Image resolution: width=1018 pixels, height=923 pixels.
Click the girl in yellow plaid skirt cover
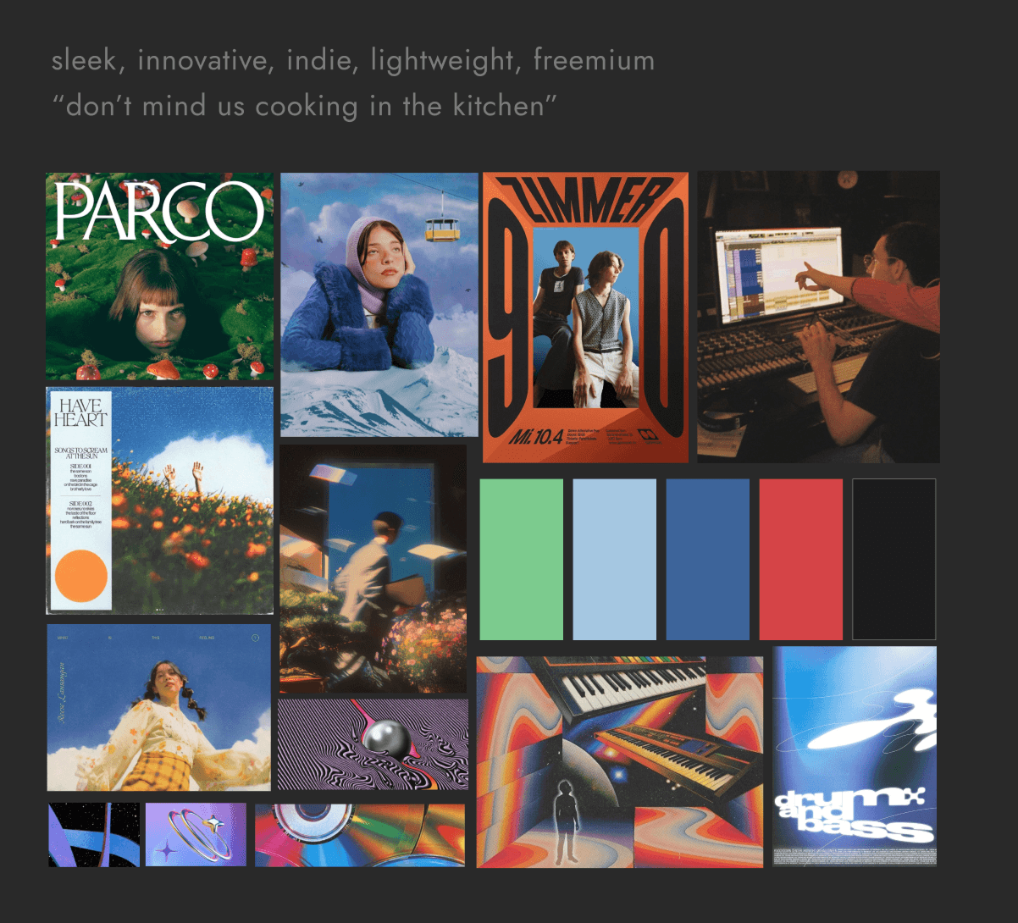[159, 708]
